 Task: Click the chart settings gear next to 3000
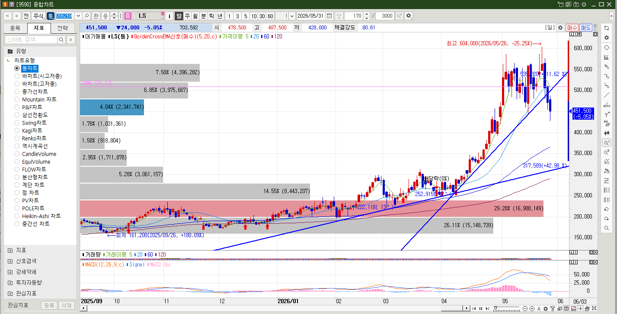point(409,16)
